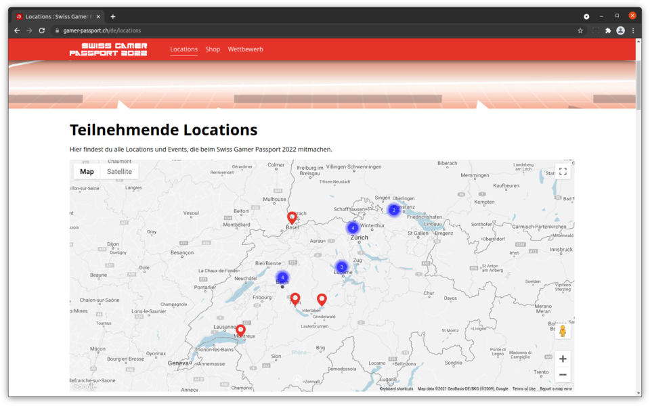The image size is (650, 406).
Task: Bookmark the page with the star icon
Action: pyautogui.click(x=580, y=30)
